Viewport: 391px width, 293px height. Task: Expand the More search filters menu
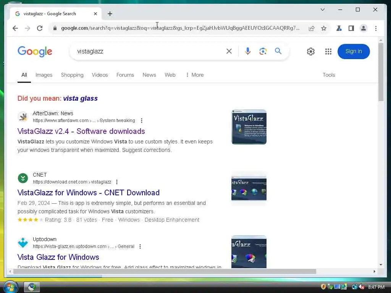click(x=195, y=75)
